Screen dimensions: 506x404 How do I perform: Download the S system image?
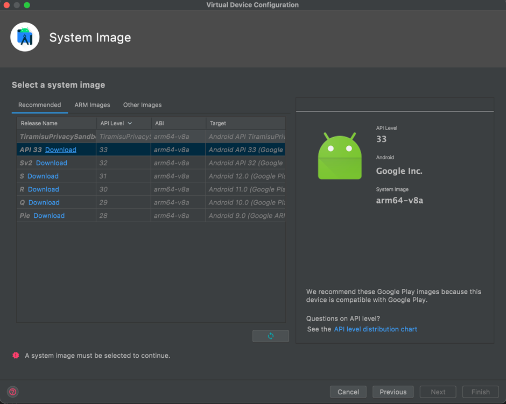(43, 176)
